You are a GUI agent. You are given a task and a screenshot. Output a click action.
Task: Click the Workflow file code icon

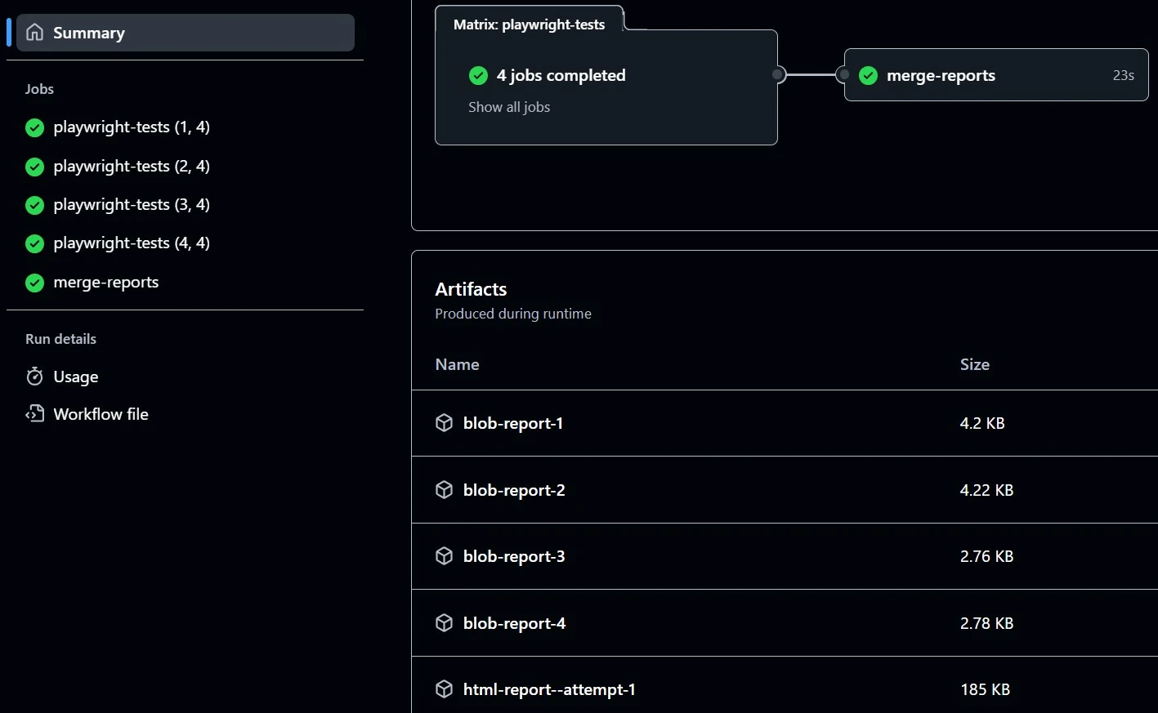pyautogui.click(x=34, y=414)
